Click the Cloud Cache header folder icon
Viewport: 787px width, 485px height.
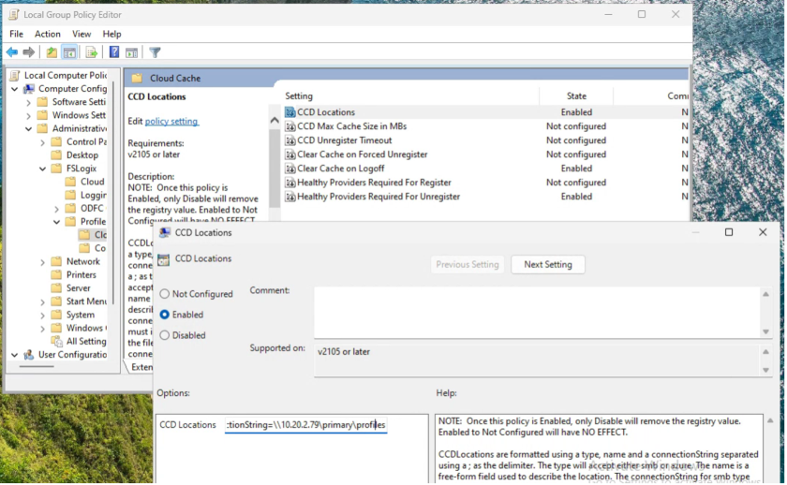tap(137, 79)
